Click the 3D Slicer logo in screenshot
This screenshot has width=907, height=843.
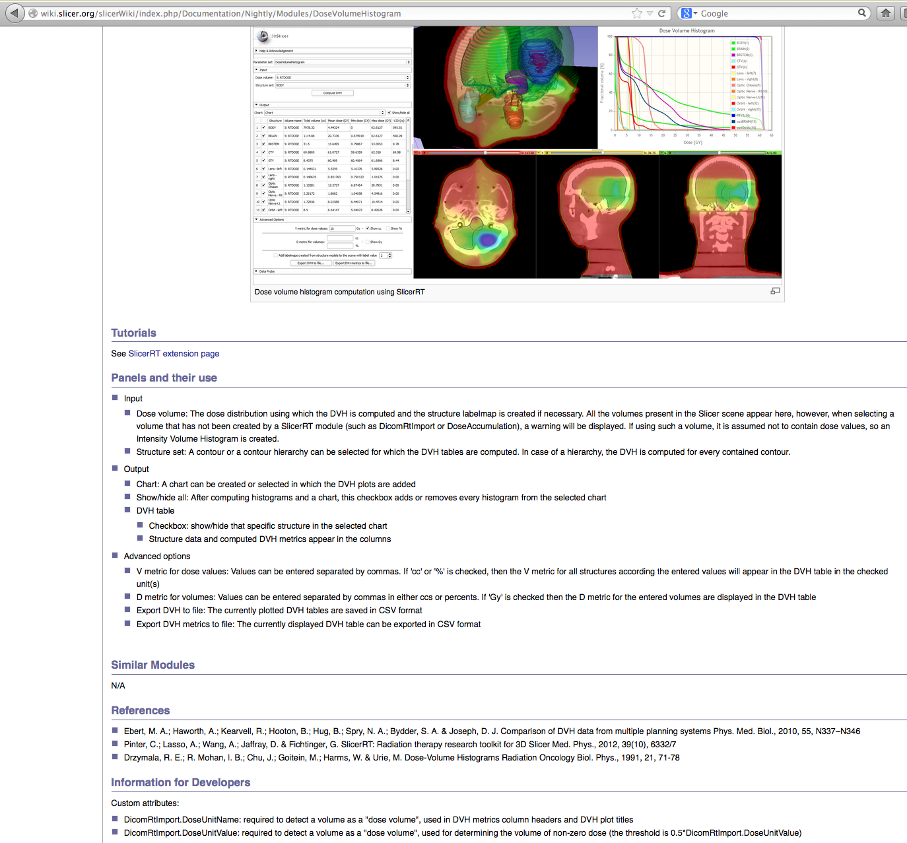pos(264,36)
